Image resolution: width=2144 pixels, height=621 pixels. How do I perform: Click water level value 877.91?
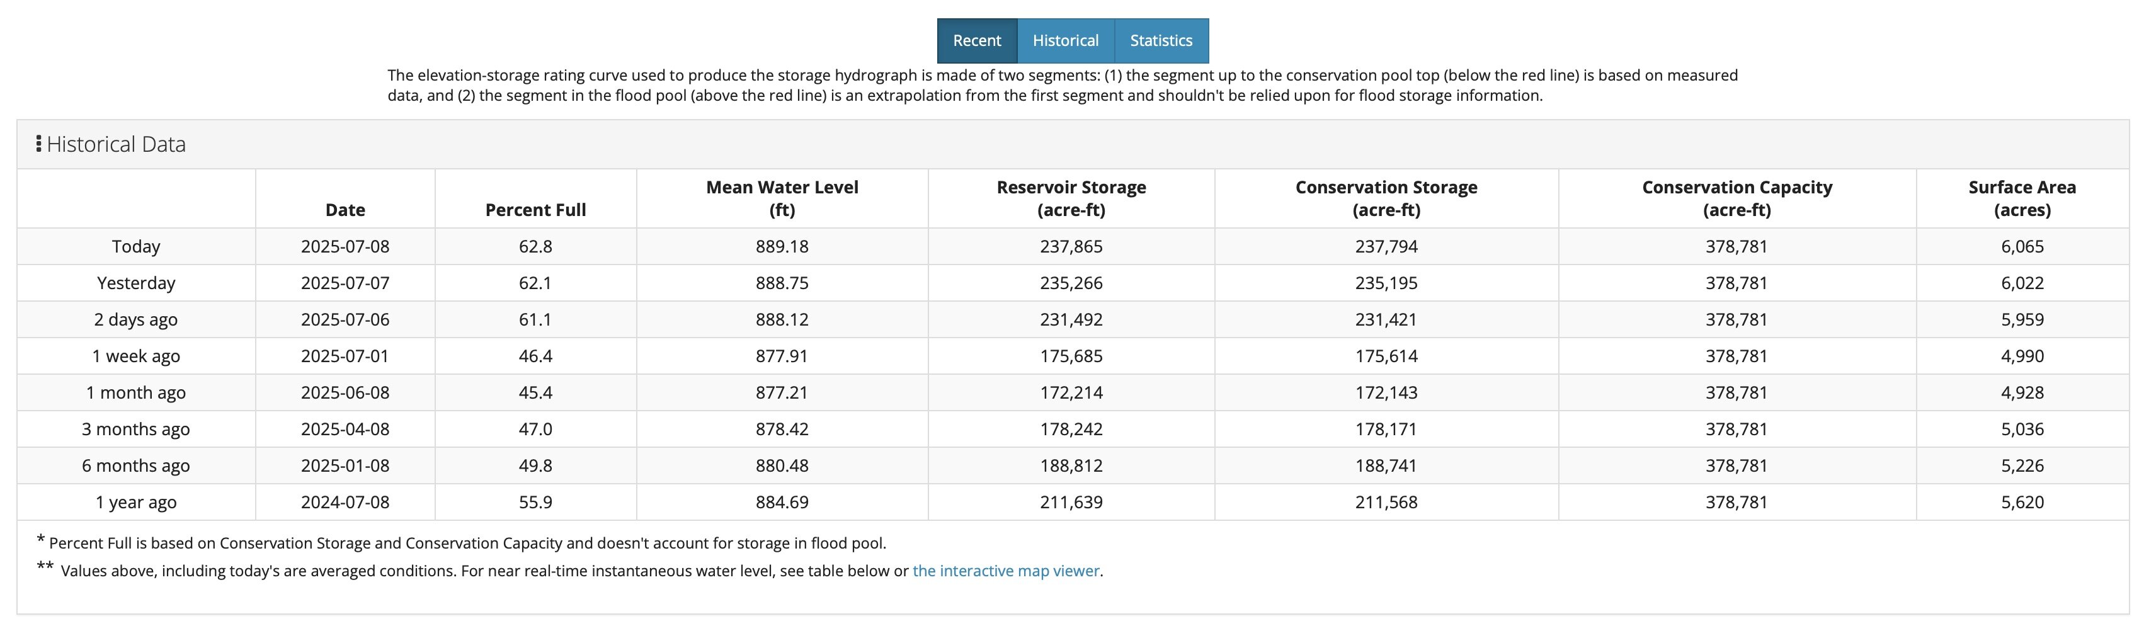782,356
